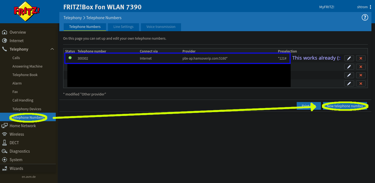Screen dimensions: 375x183
Task: Open Wizards in the sidebar
Action: tap(16, 169)
